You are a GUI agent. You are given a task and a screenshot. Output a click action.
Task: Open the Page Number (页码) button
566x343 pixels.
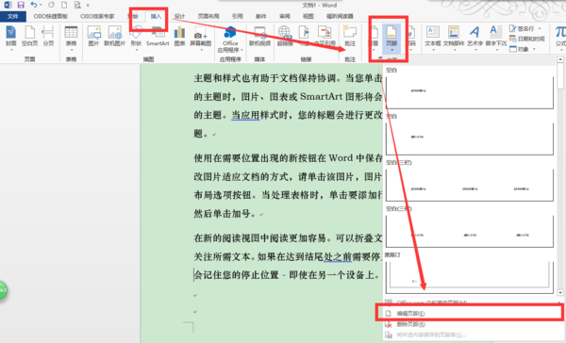point(410,38)
